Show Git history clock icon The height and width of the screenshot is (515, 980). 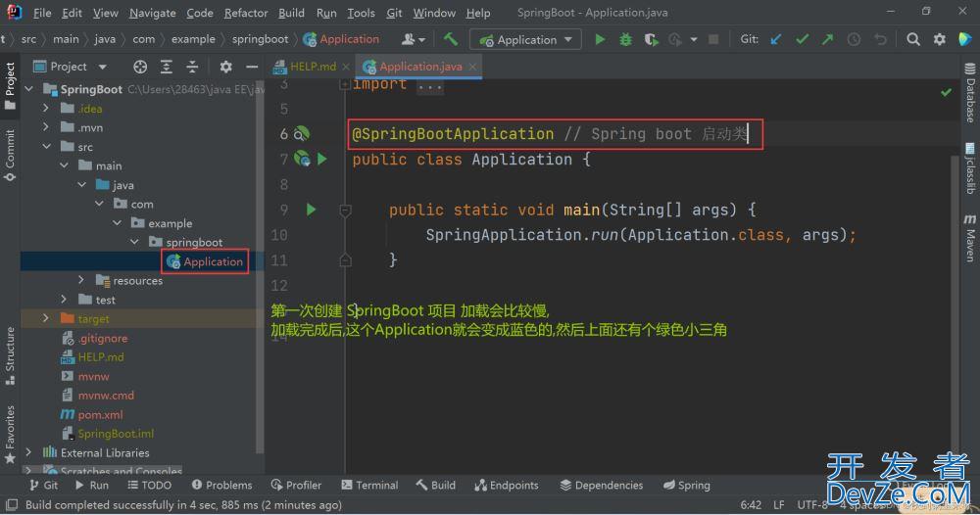[854, 39]
